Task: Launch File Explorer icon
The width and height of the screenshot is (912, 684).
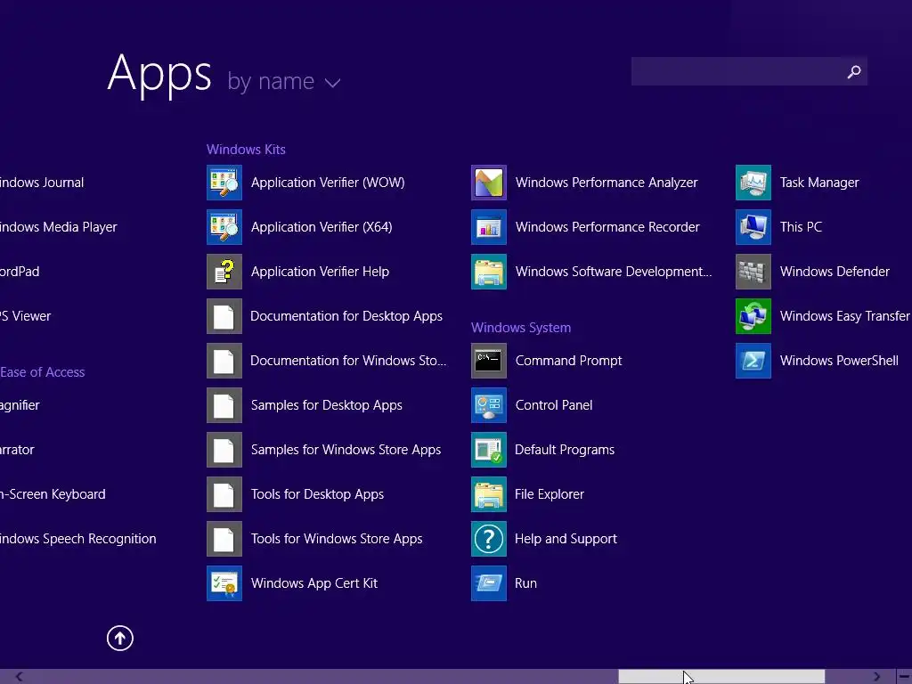Action: coord(489,494)
